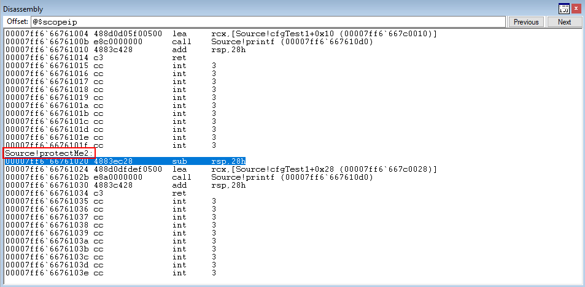Select int 3 line at 00007ff6`66761017
Viewport: 585px width, 287px height.
(x=111, y=82)
